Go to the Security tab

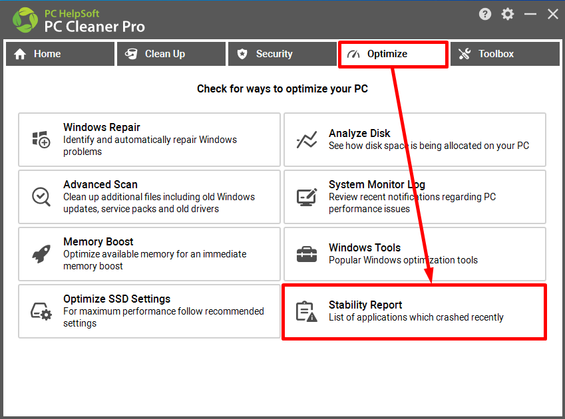(x=282, y=54)
